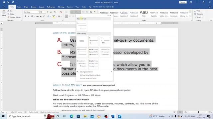
Task: Open the Font dialog launcher
Action: [63, 20]
